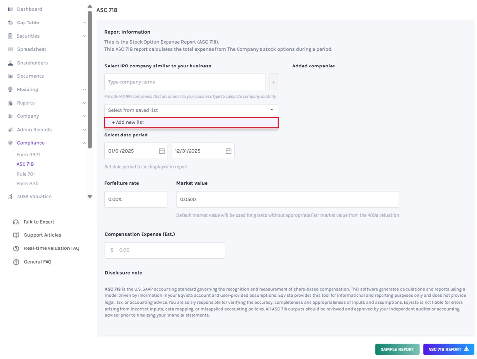Open Form 3921 under Compliance
The image size is (477, 359).
coord(28,154)
